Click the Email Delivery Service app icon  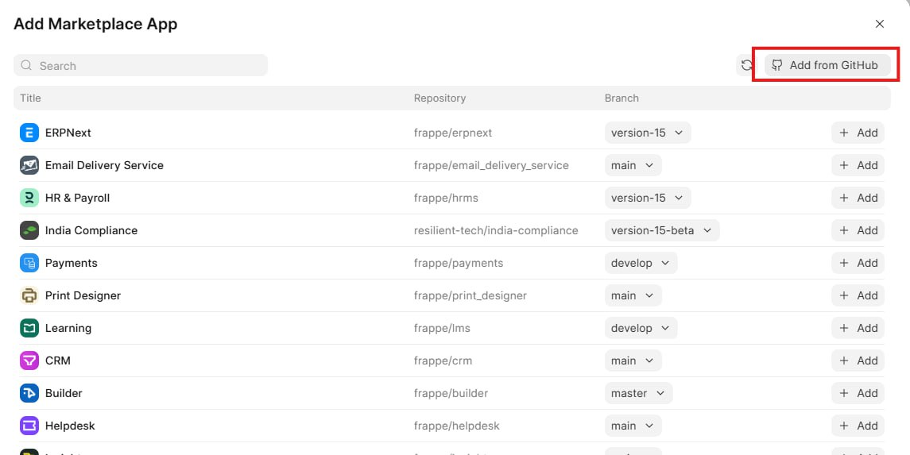coord(29,165)
